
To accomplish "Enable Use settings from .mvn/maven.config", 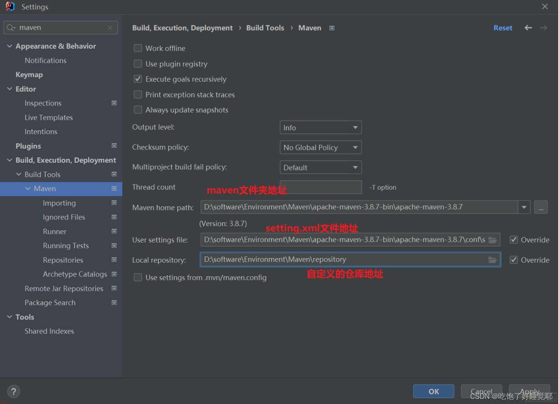I will 138,278.
